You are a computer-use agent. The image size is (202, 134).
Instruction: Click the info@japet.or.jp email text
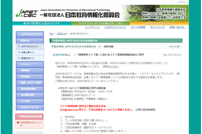tap(69, 110)
